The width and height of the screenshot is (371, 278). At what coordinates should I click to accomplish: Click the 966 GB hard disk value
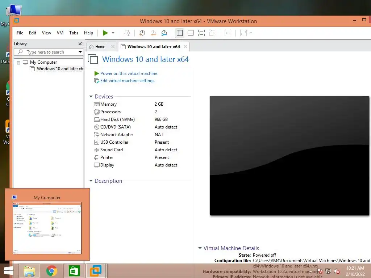click(161, 119)
